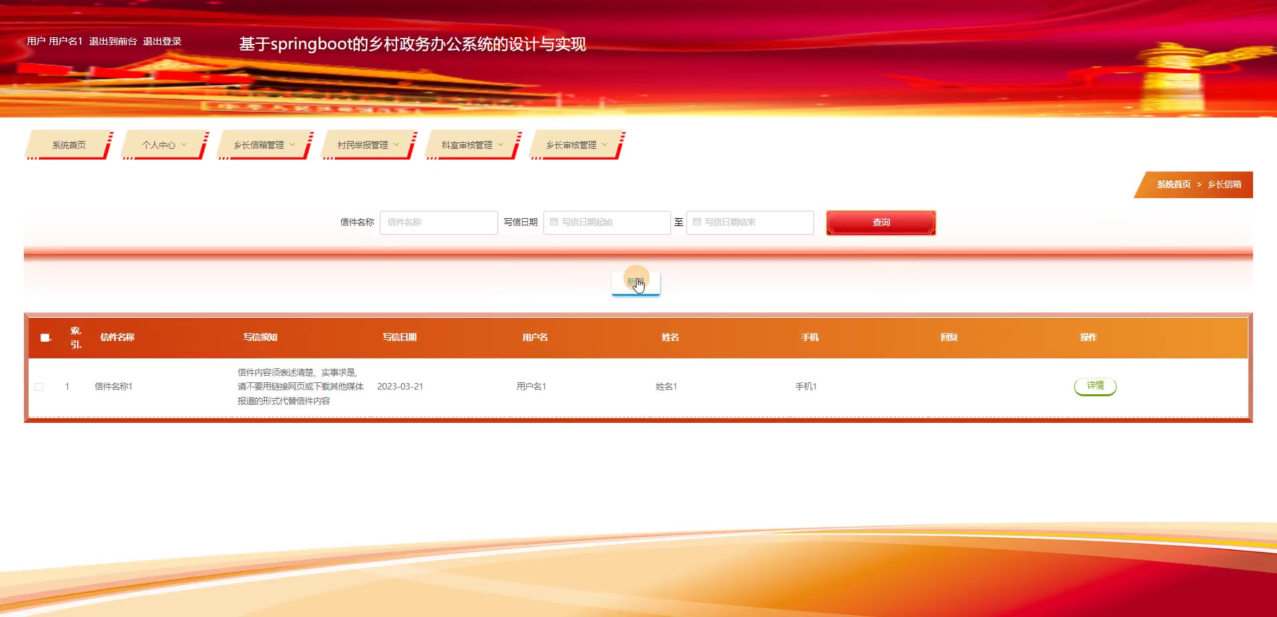
Task: Click calendar icon in 写信日期起始 field
Action: [x=554, y=222]
